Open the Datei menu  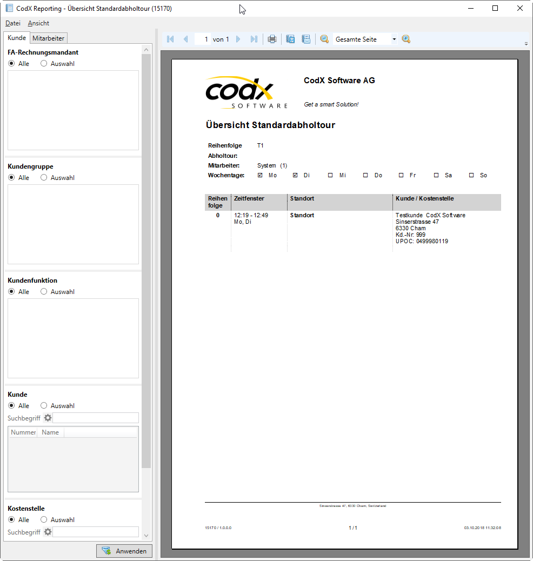pyautogui.click(x=13, y=23)
